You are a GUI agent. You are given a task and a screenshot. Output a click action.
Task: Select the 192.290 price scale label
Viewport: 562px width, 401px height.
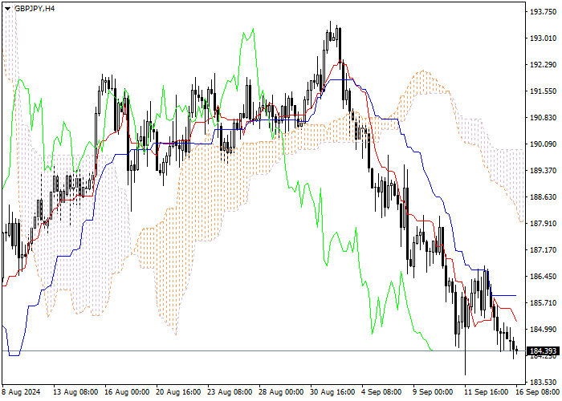pos(543,65)
